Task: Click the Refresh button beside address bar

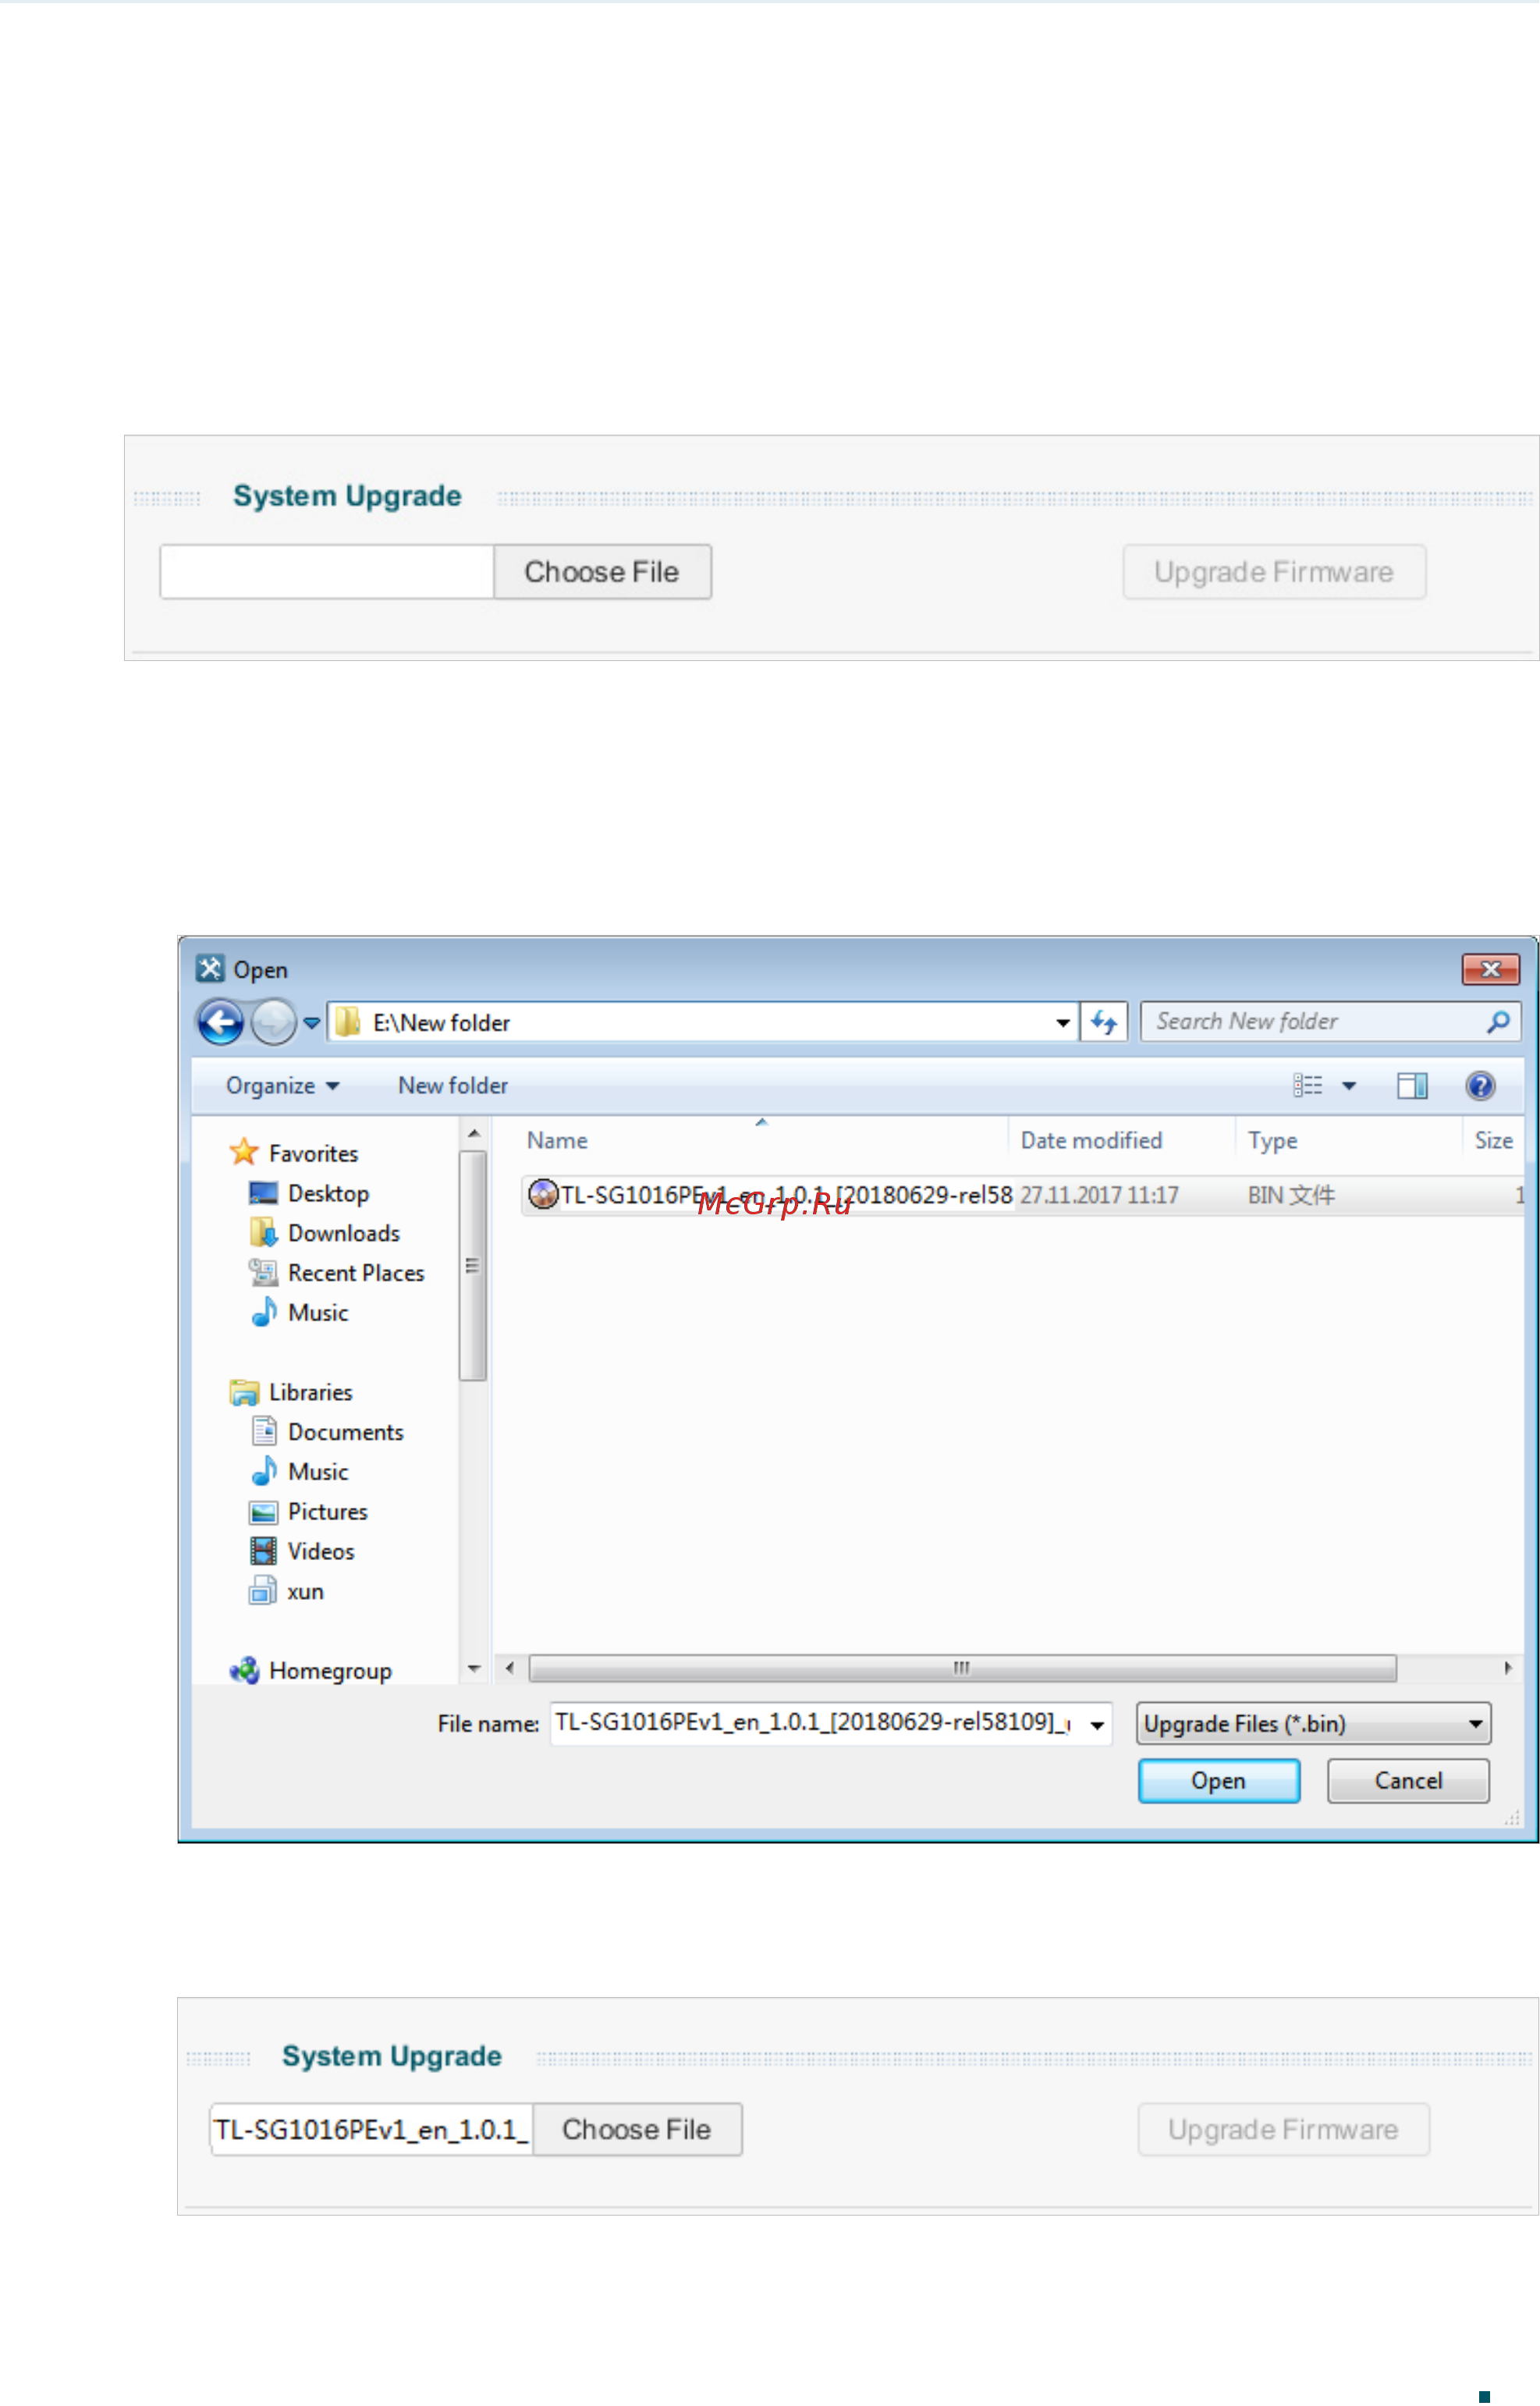Action: 1104,1022
